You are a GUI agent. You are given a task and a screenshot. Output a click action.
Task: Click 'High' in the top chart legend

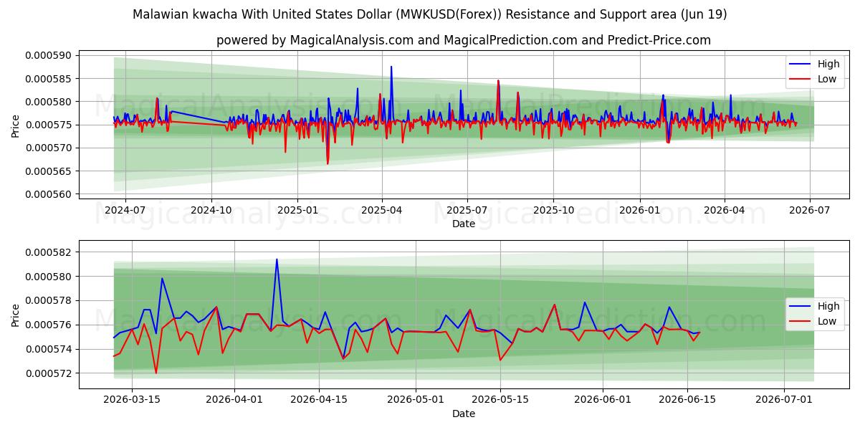[828, 64]
